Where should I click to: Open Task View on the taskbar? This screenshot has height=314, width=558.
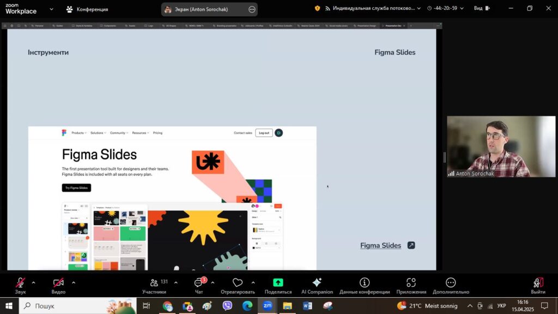[146, 306]
